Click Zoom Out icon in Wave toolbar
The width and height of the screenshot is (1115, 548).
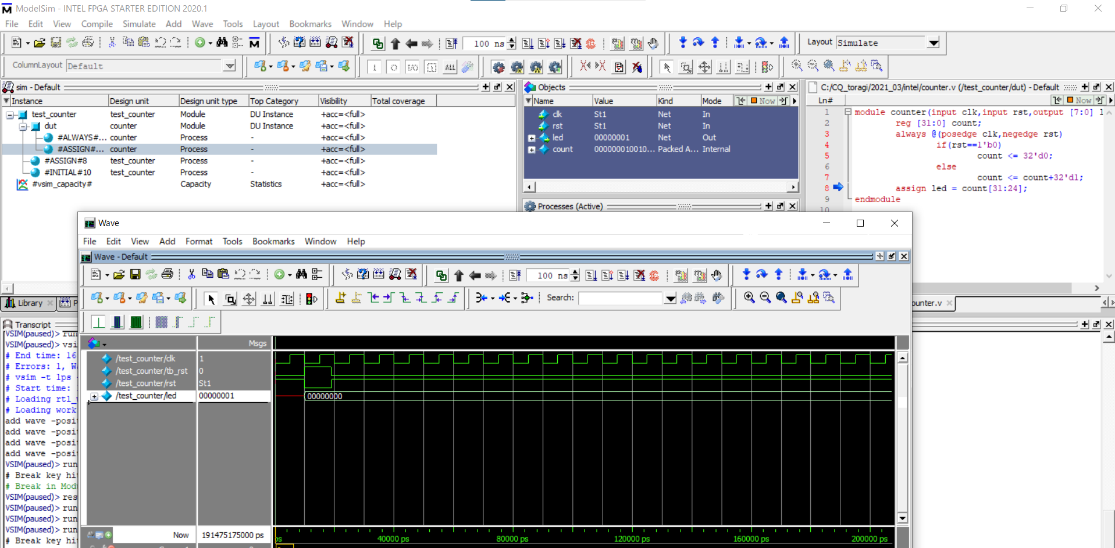[765, 298]
